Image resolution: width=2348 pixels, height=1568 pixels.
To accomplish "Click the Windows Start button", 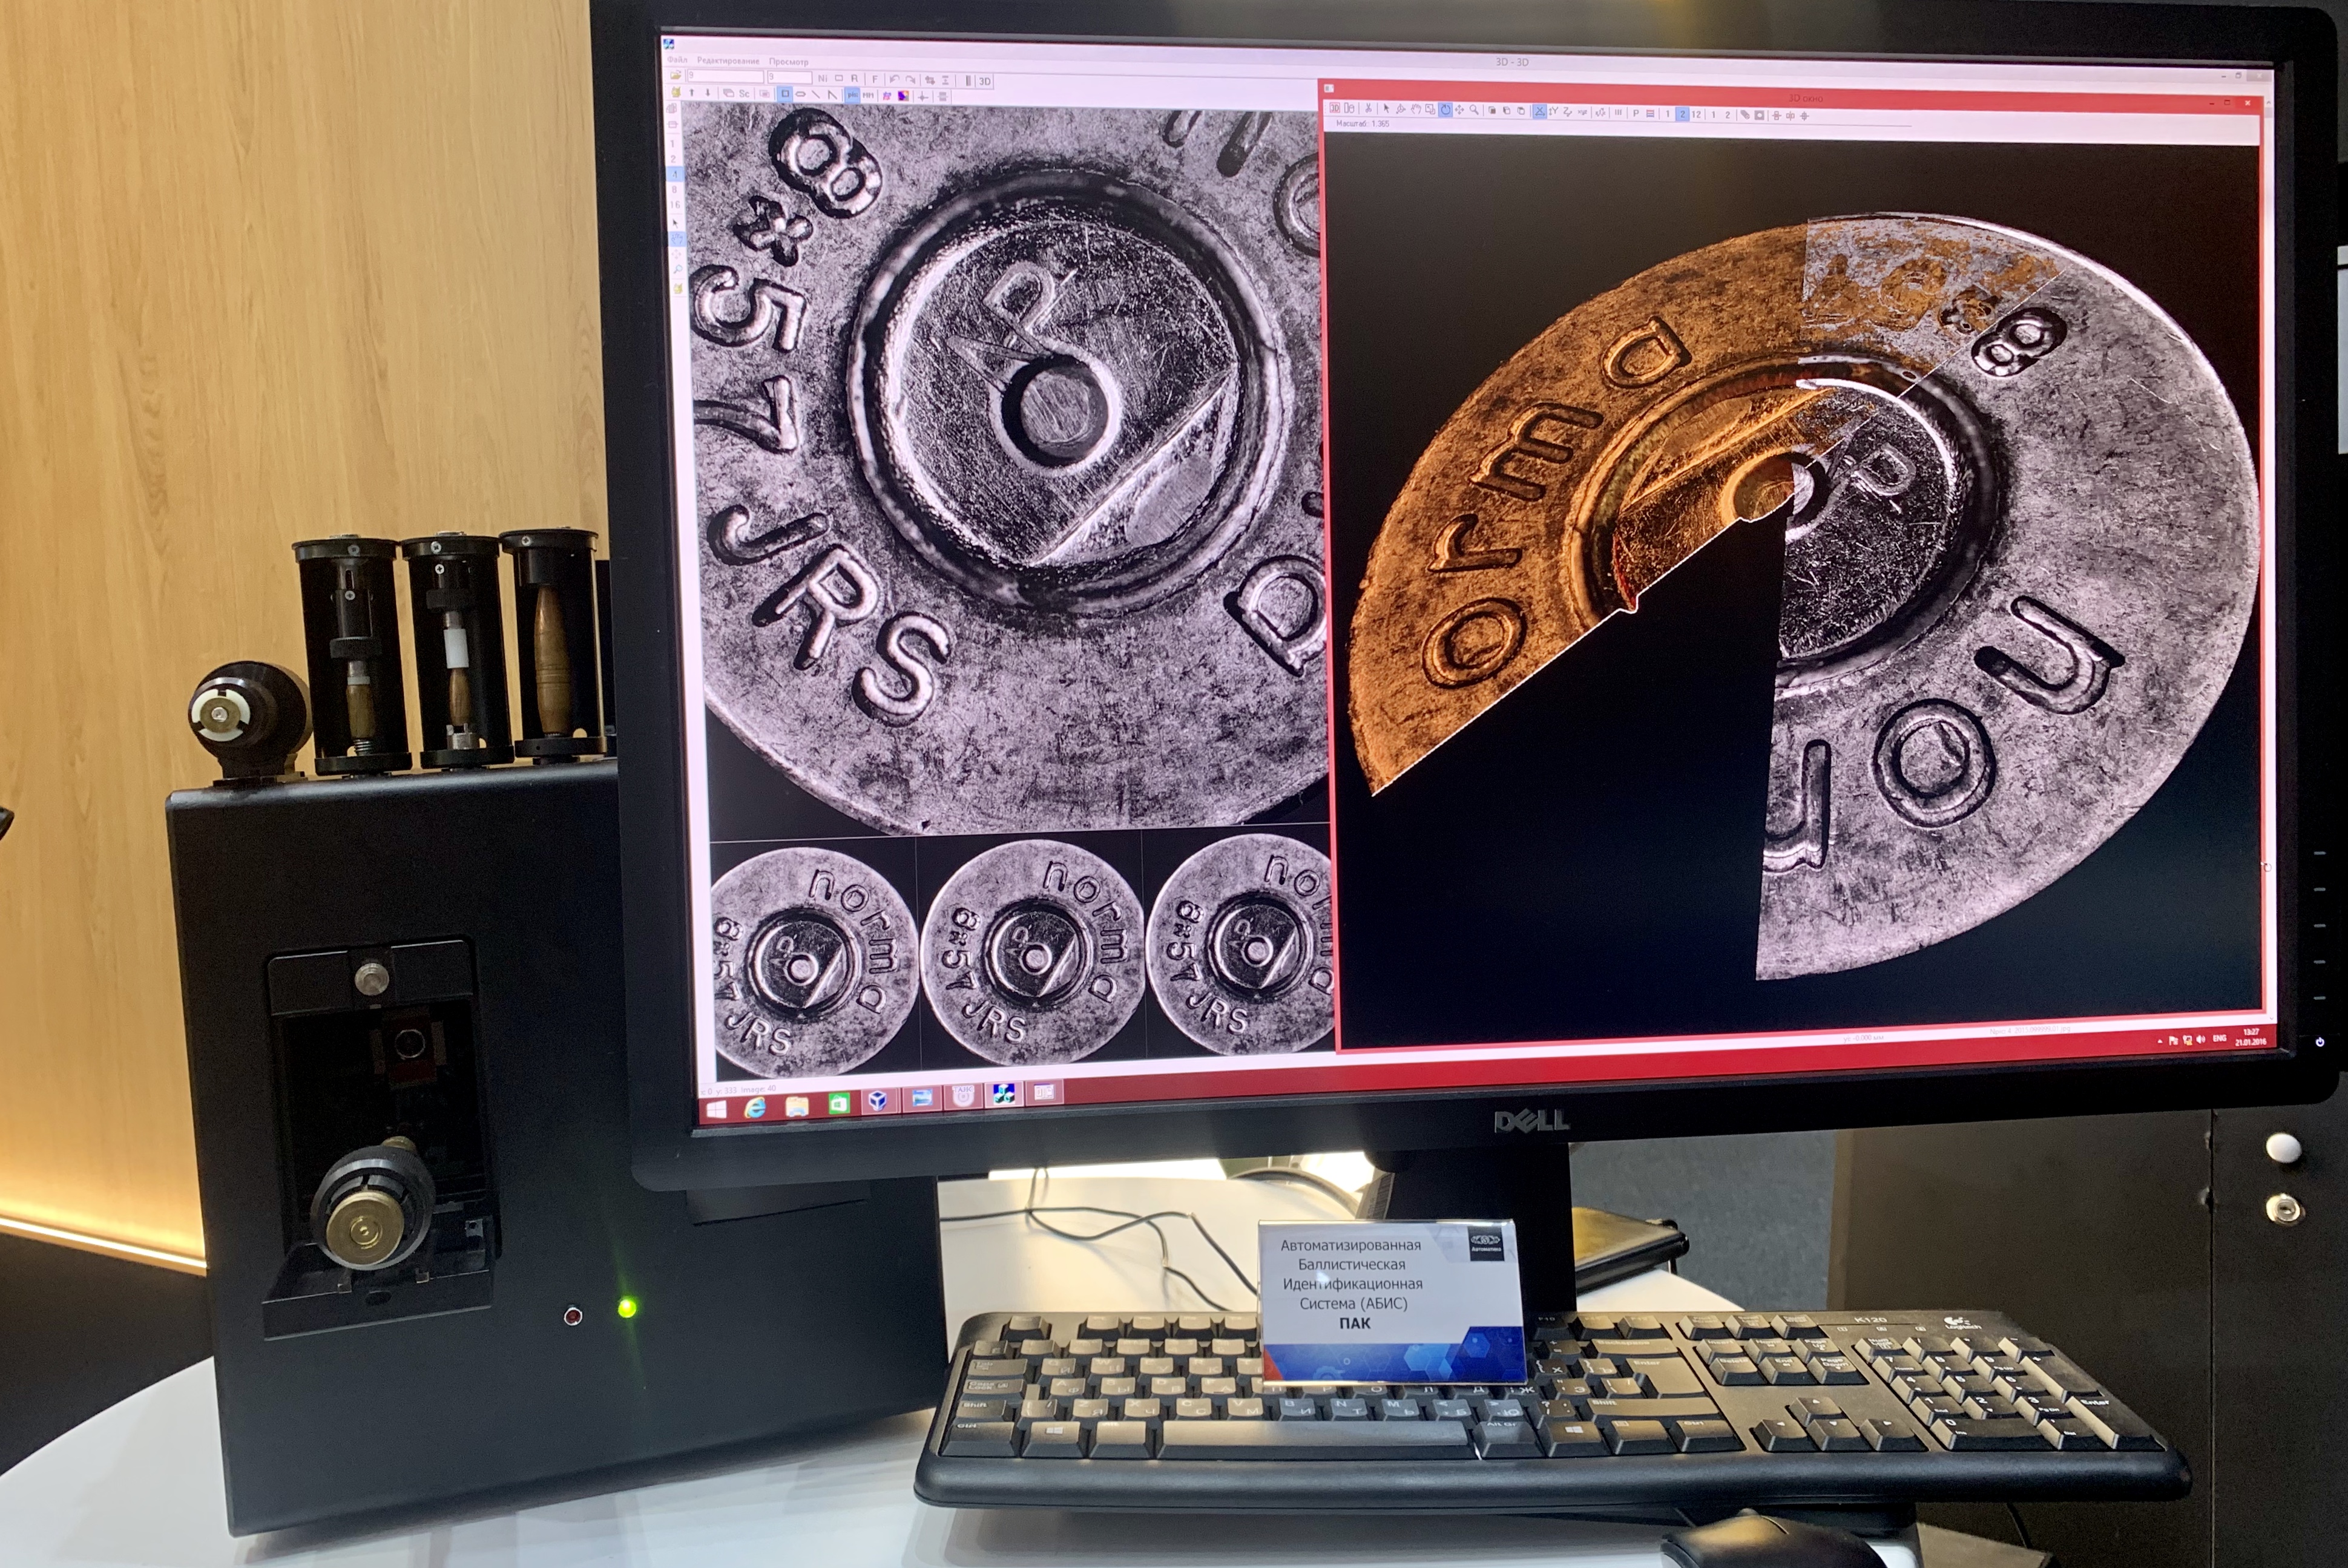I will 717,1111.
